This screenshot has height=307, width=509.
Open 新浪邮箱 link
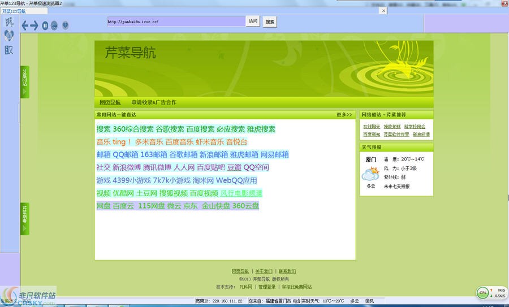(214, 154)
